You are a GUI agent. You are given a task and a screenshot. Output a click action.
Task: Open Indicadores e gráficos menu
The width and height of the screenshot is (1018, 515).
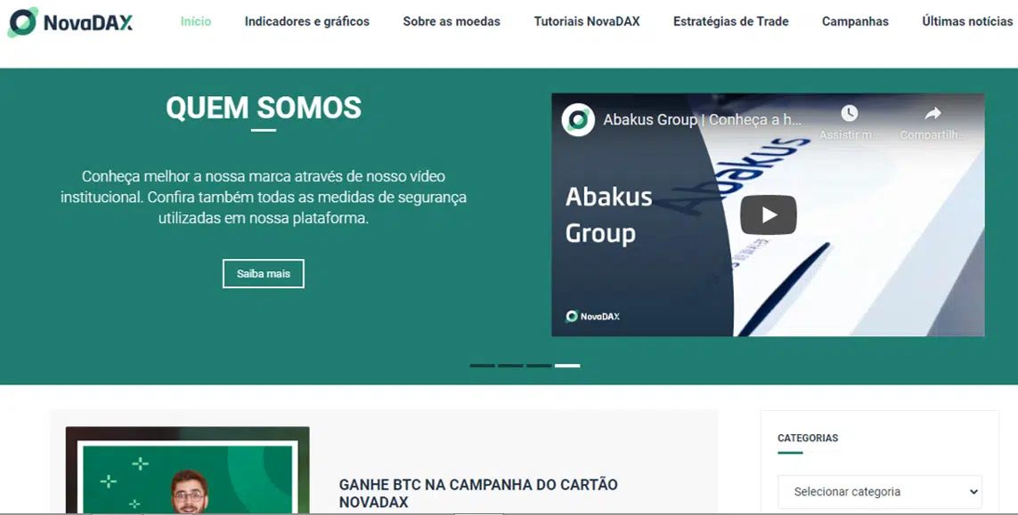pyautogui.click(x=307, y=21)
